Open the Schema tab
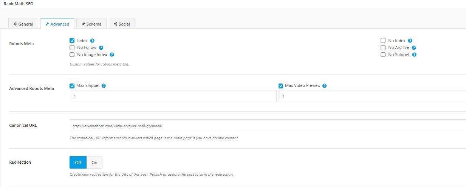This screenshot has height=187, width=466. pos(91,24)
